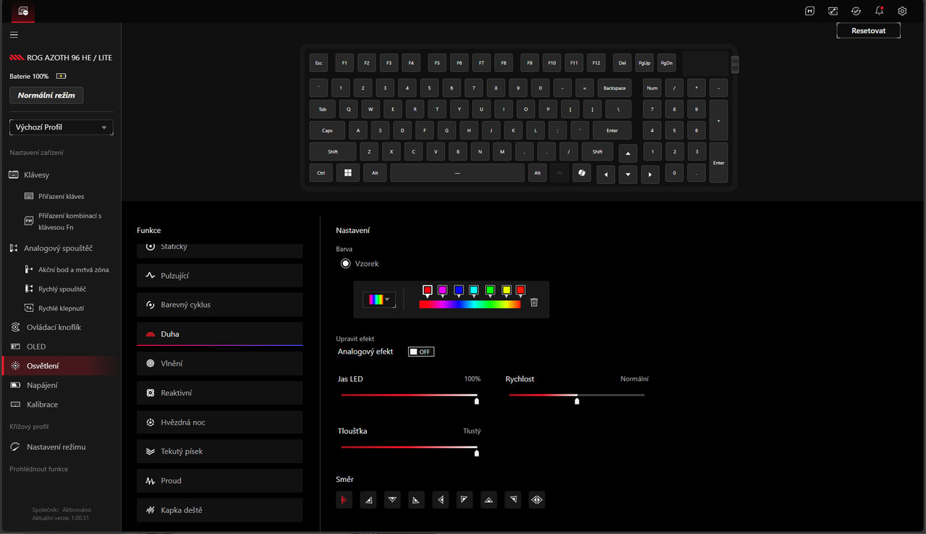The width and height of the screenshot is (926, 534).
Task: Set direction to down arrow
Action: 392,499
